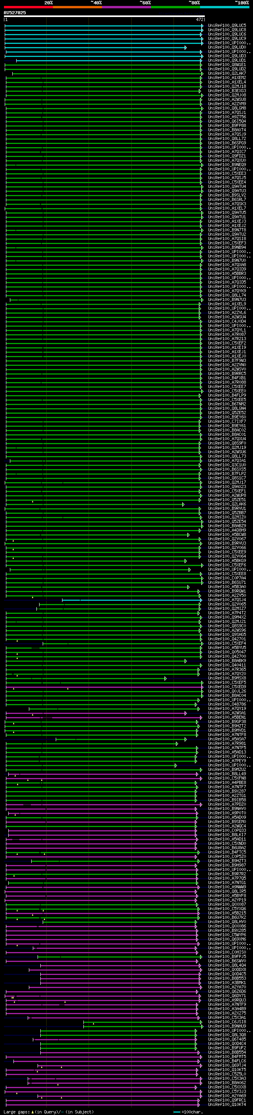Click hit UniRef100_B6SPG9
253x1115 pixels.
(x=227, y=143)
